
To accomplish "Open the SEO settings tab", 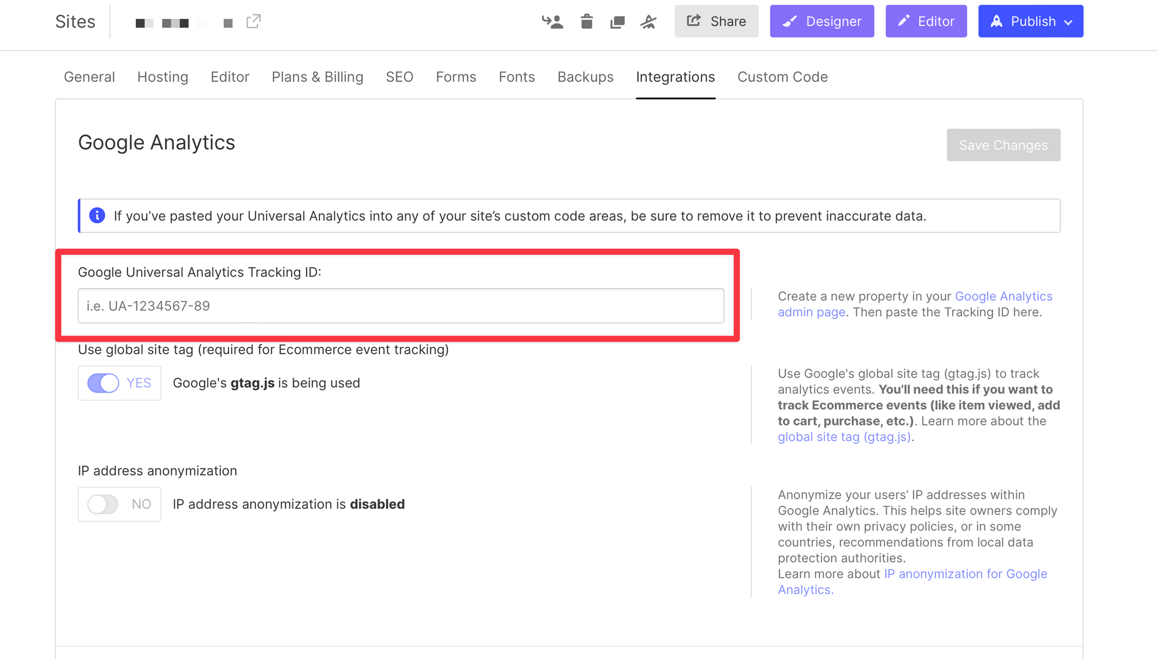I will (x=399, y=77).
